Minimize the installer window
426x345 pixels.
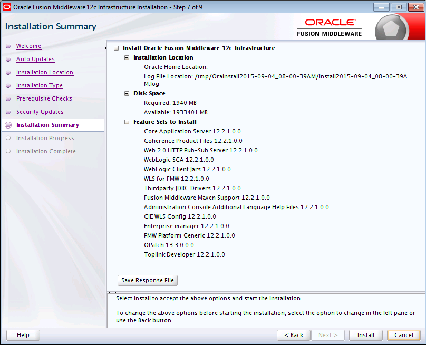(381, 7)
